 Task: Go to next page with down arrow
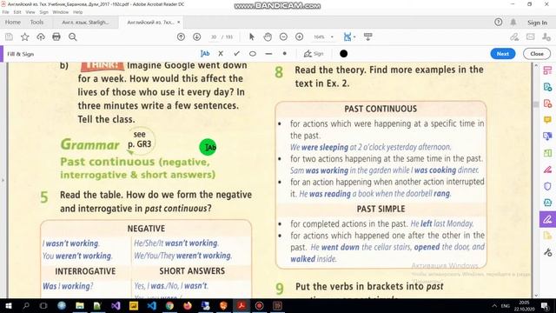[x=197, y=37]
